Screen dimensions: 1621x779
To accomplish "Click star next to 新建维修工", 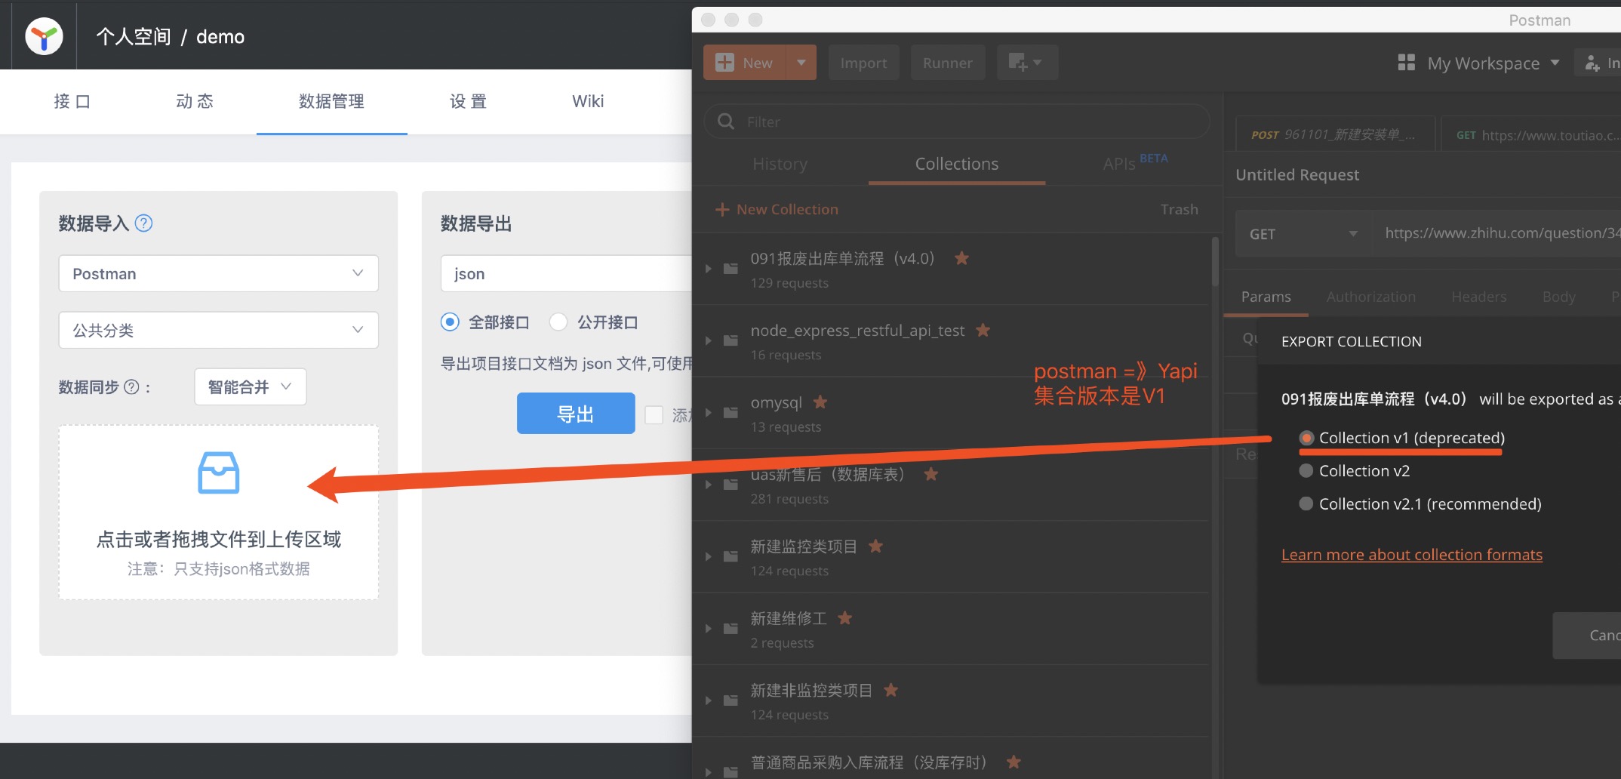I will [x=845, y=618].
